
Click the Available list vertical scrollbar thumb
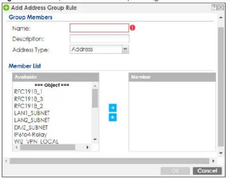click(95, 98)
